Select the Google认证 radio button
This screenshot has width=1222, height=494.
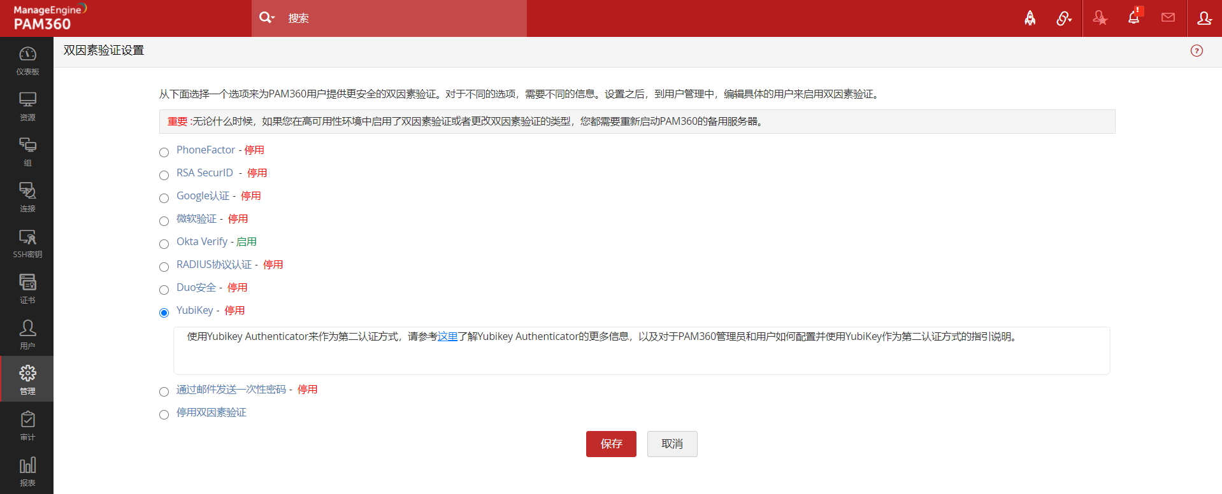(164, 198)
